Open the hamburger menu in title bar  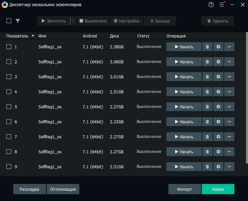222,5
